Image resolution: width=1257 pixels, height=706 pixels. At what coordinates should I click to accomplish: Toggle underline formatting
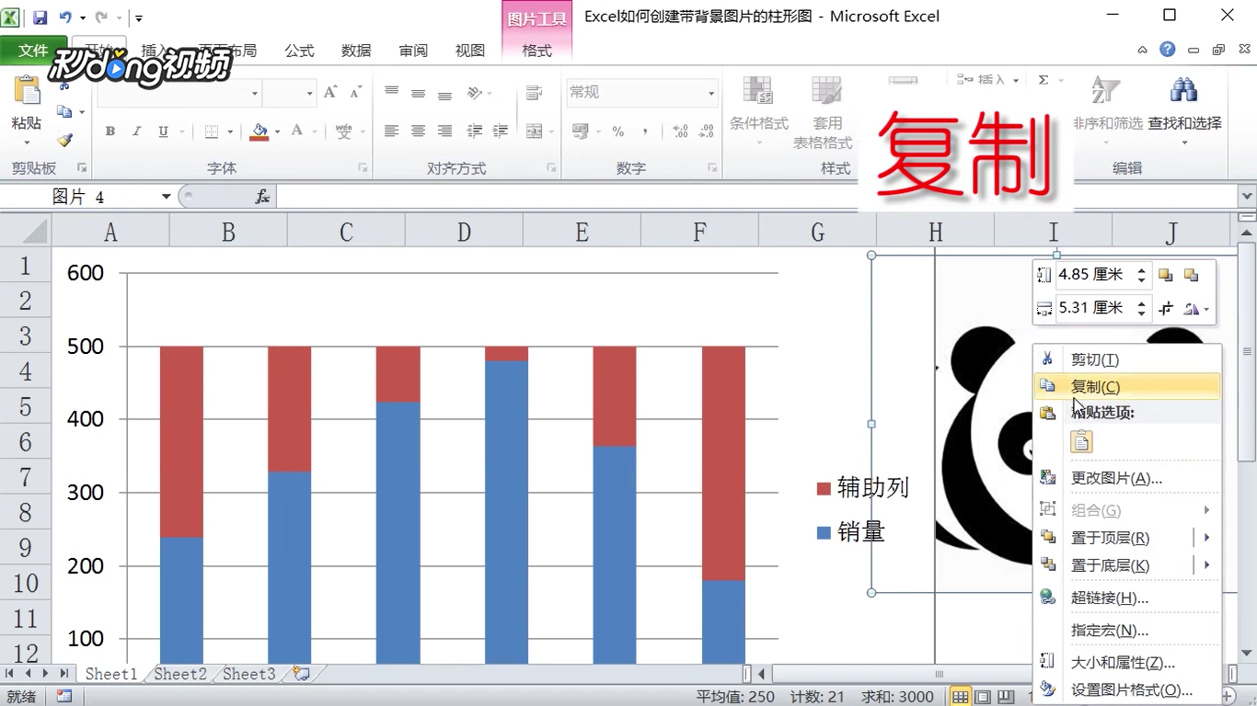163,131
